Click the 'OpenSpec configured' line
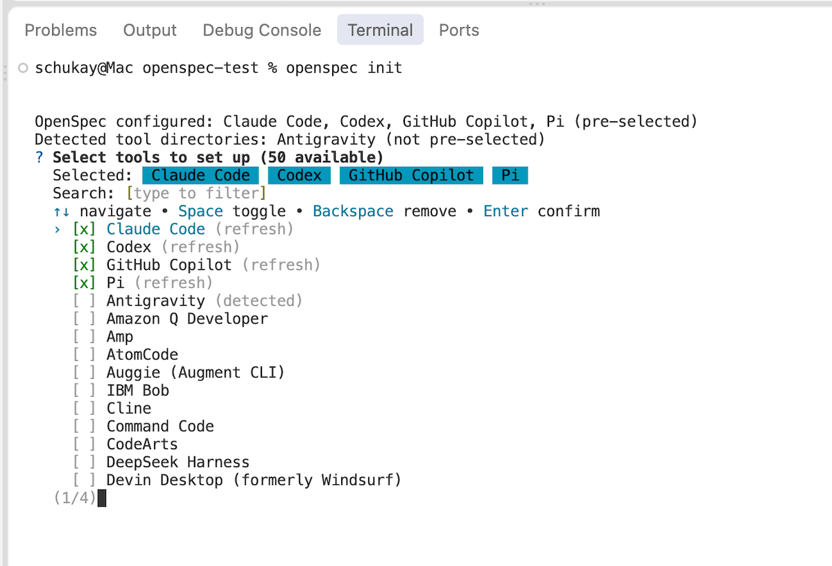Image resolution: width=832 pixels, height=566 pixels. [366, 122]
